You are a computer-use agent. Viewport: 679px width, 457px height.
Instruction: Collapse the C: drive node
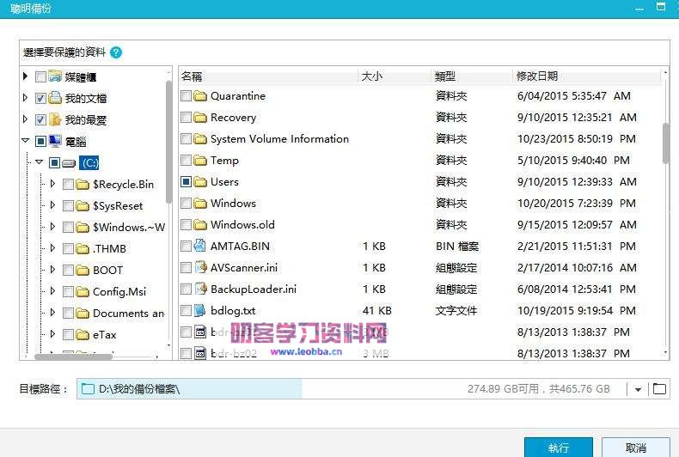(x=40, y=161)
